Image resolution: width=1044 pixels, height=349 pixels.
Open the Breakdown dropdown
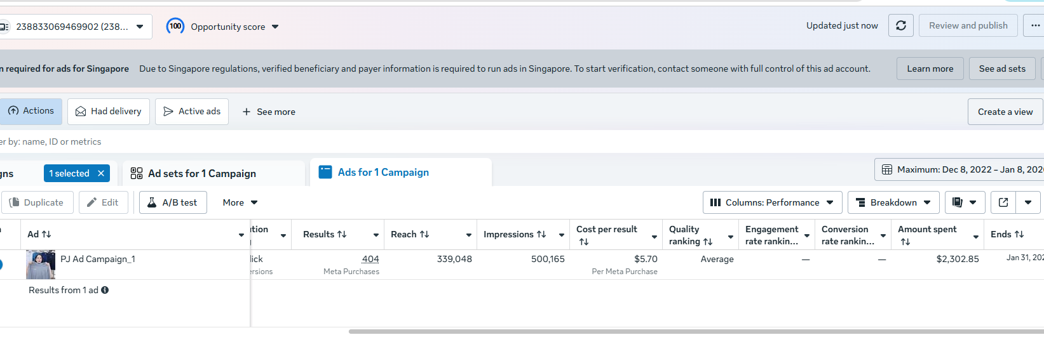tap(894, 202)
